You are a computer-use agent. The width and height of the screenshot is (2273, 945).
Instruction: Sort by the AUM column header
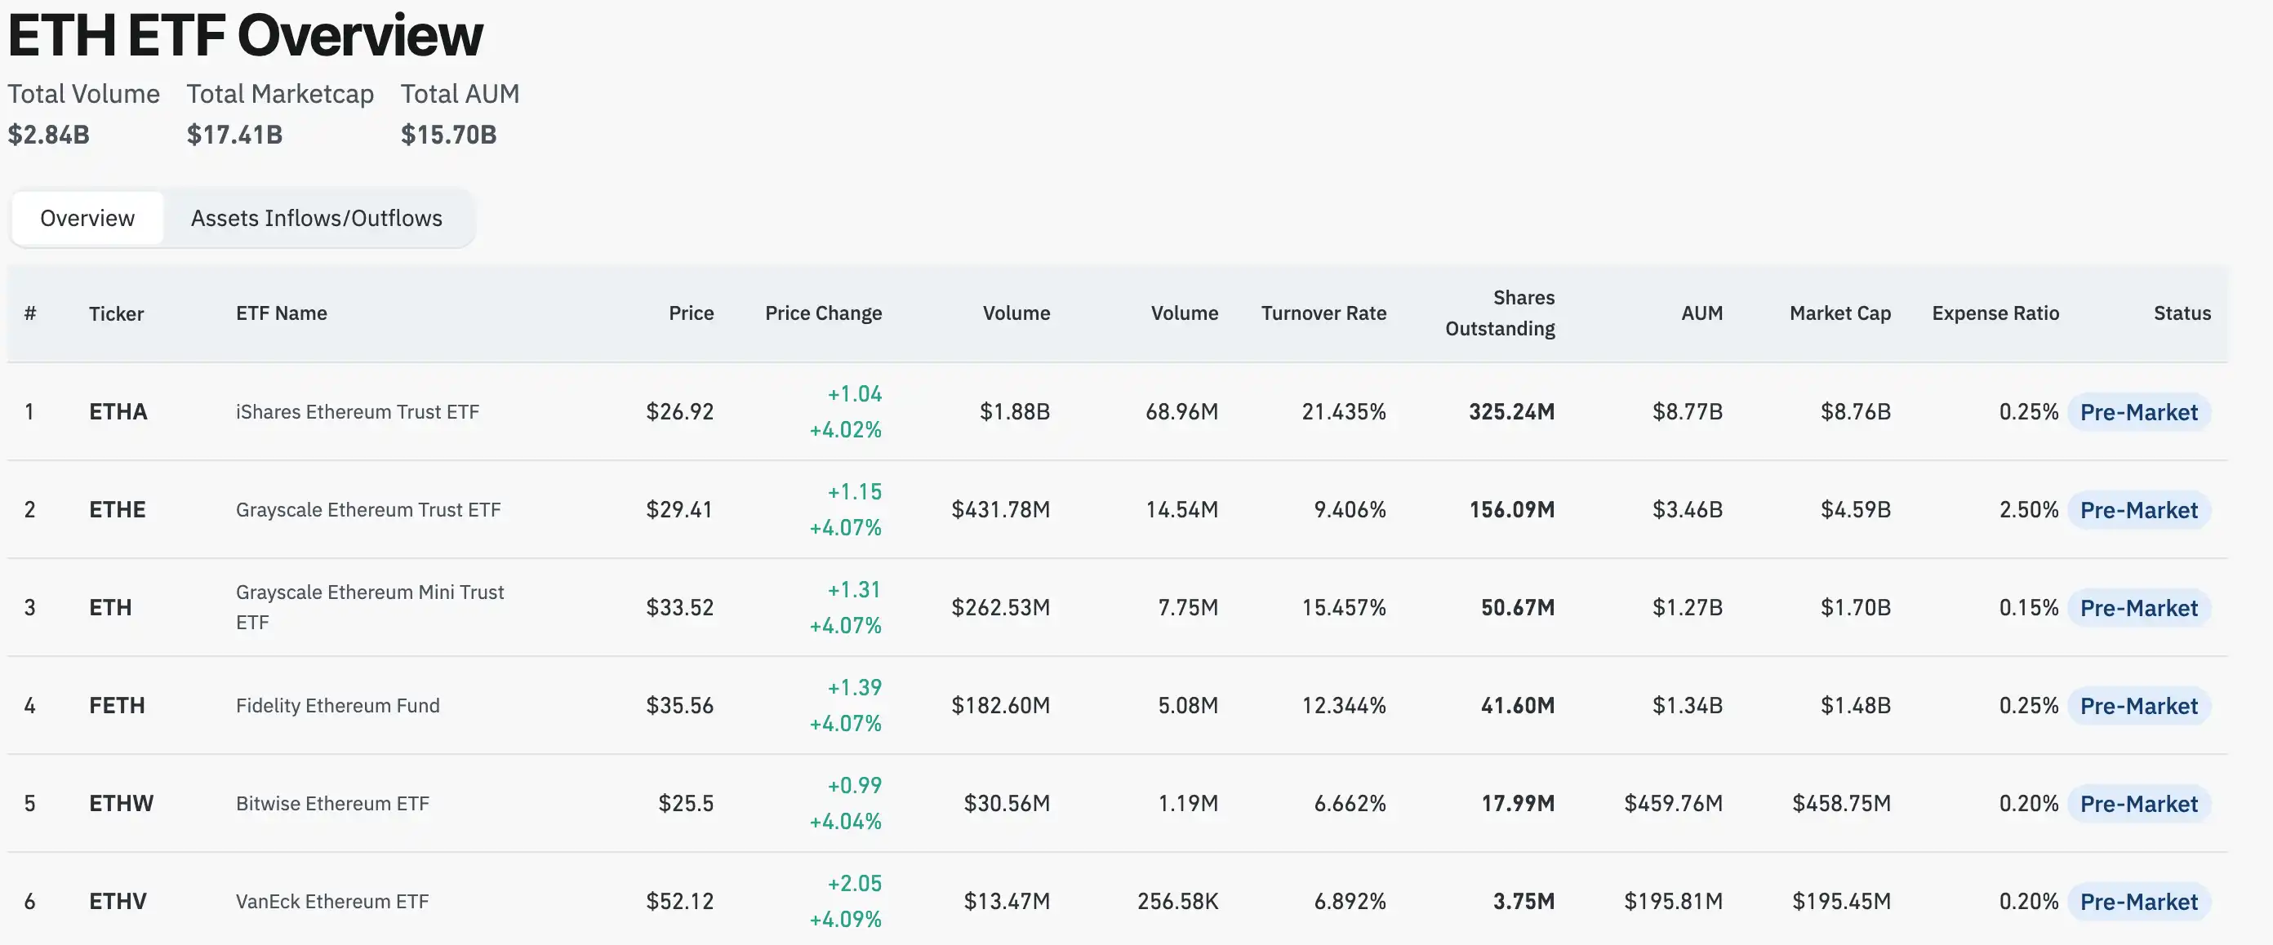point(1701,313)
